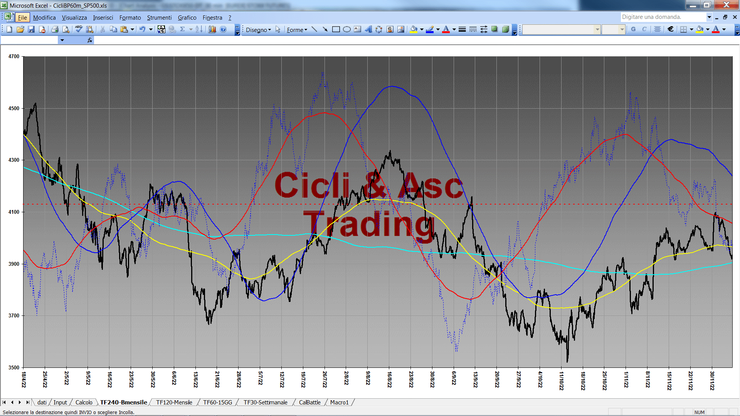The image size is (740, 416).
Task: Open the Name Box dropdown arrow
Action: 62,40
